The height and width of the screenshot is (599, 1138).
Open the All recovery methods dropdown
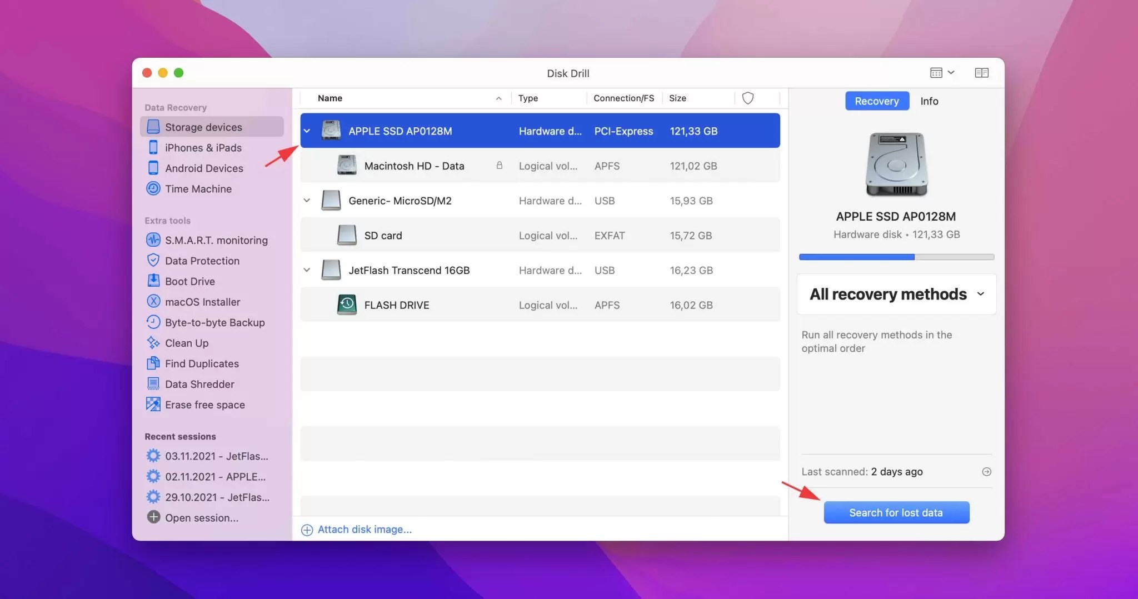point(895,294)
